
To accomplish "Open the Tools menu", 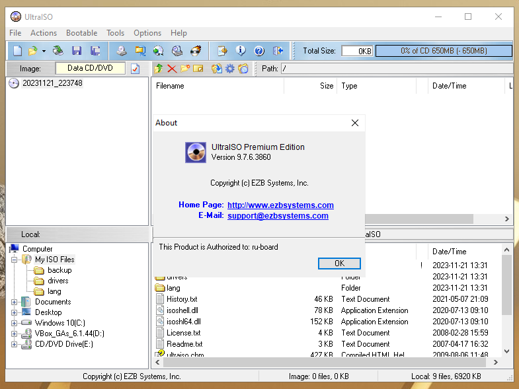I will (115, 33).
